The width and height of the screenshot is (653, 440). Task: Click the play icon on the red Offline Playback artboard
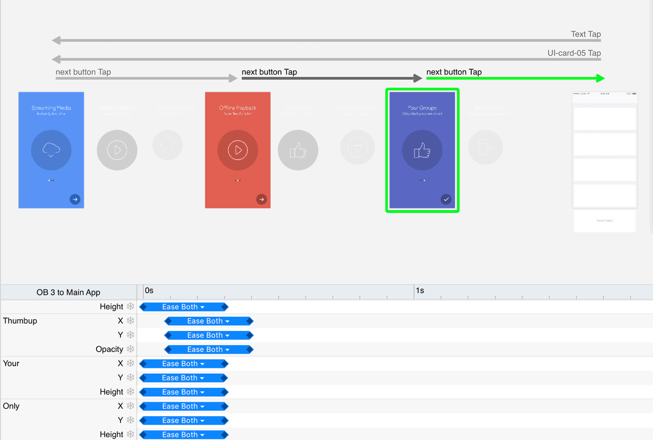tap(238, 150)
